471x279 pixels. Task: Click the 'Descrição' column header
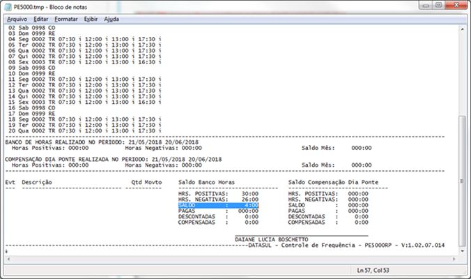[37, 182]
